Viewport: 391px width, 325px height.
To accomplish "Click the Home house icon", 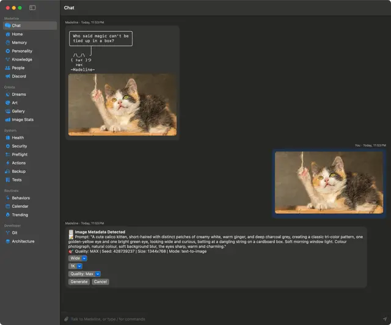I will (8, 34).
